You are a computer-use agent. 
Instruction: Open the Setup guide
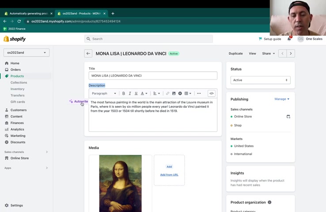click(x=270, y=39)
